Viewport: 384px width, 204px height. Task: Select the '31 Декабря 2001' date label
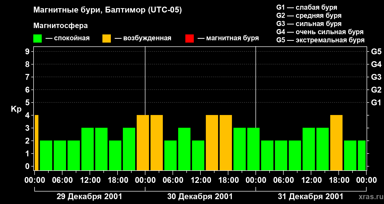tap(311, 197)
